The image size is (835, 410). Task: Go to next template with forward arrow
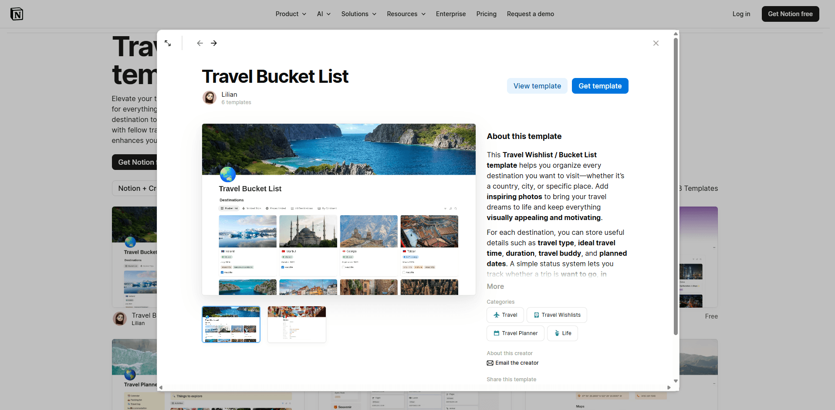[x=214, y=43]
